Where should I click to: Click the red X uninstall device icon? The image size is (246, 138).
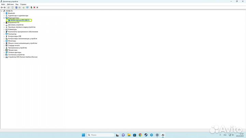pos(34,7)
